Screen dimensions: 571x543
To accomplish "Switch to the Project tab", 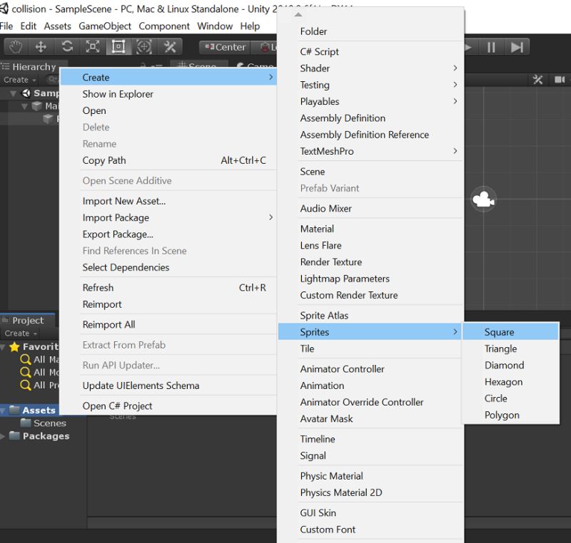I will pyautogui.click(x=28, y=320).
